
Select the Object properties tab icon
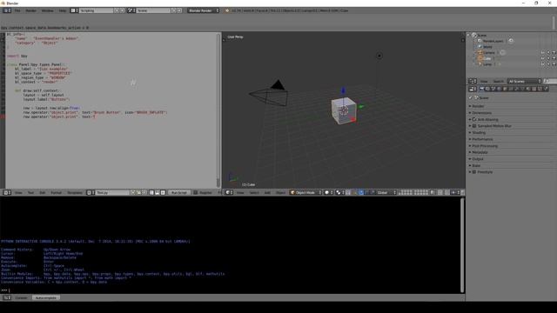(505, 89)
